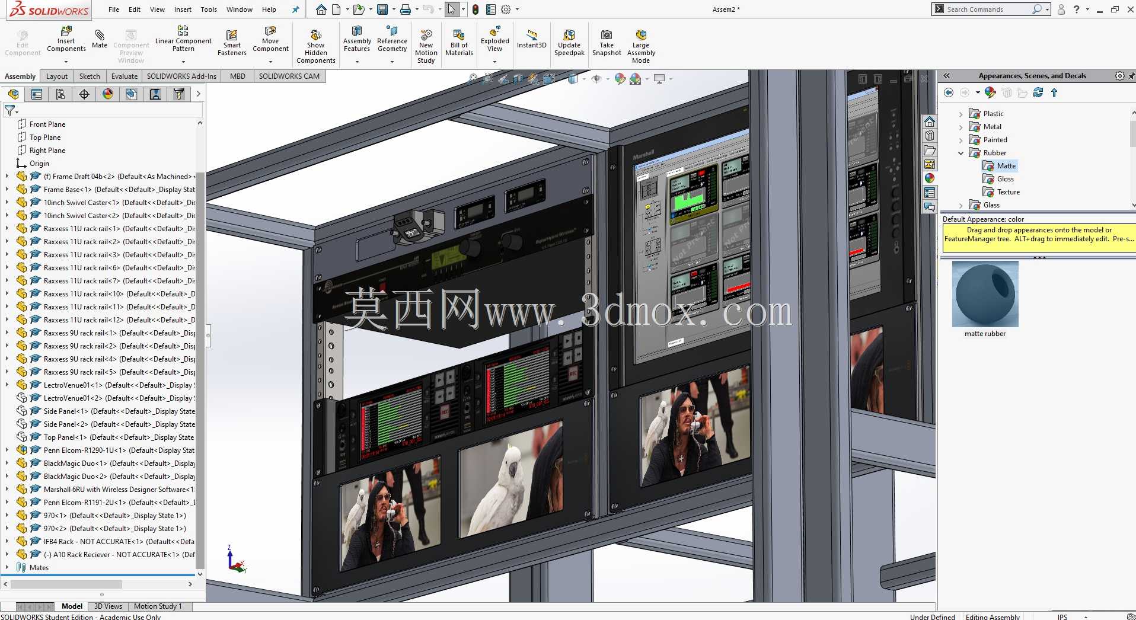The image size is (1136, 620).
Task: Click the matte rubber appearance thumbnail
Action: pyautogui.click(x=985, y=295)
